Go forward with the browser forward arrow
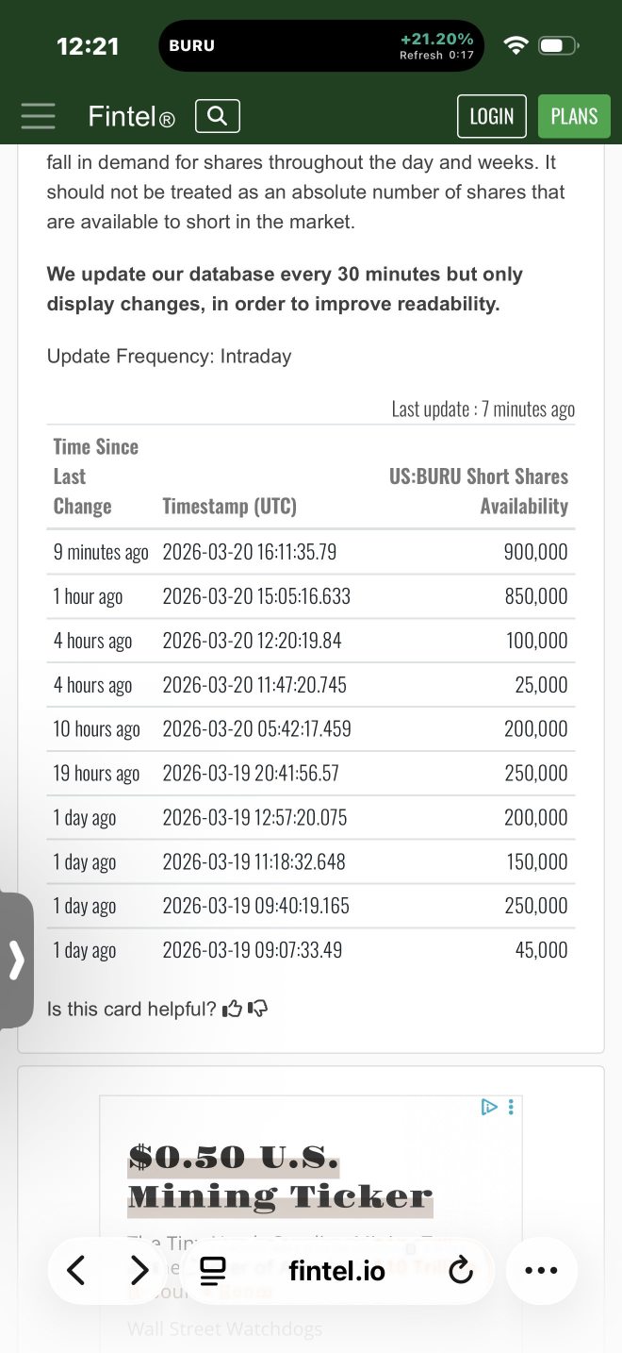 pos(139,1270)
